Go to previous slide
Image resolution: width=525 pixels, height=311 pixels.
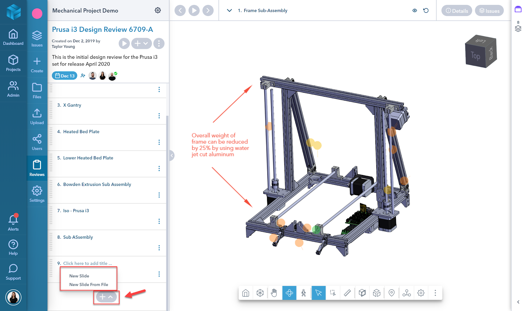[180, 10]
